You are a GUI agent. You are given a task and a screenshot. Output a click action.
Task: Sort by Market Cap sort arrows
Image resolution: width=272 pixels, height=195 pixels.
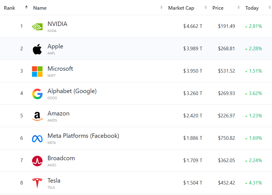click(x=206, y=8)
